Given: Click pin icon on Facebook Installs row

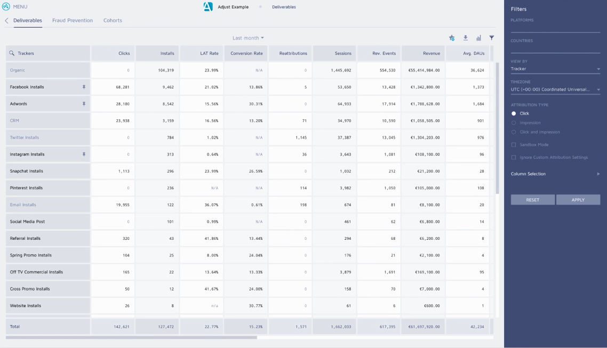Looking at the screenshot, I should point(83,87).
